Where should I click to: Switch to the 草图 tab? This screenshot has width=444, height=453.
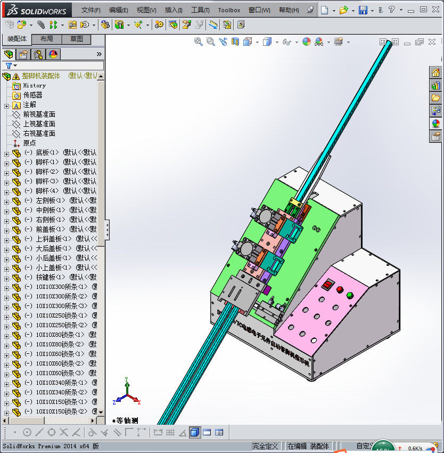tap(77, 39)
